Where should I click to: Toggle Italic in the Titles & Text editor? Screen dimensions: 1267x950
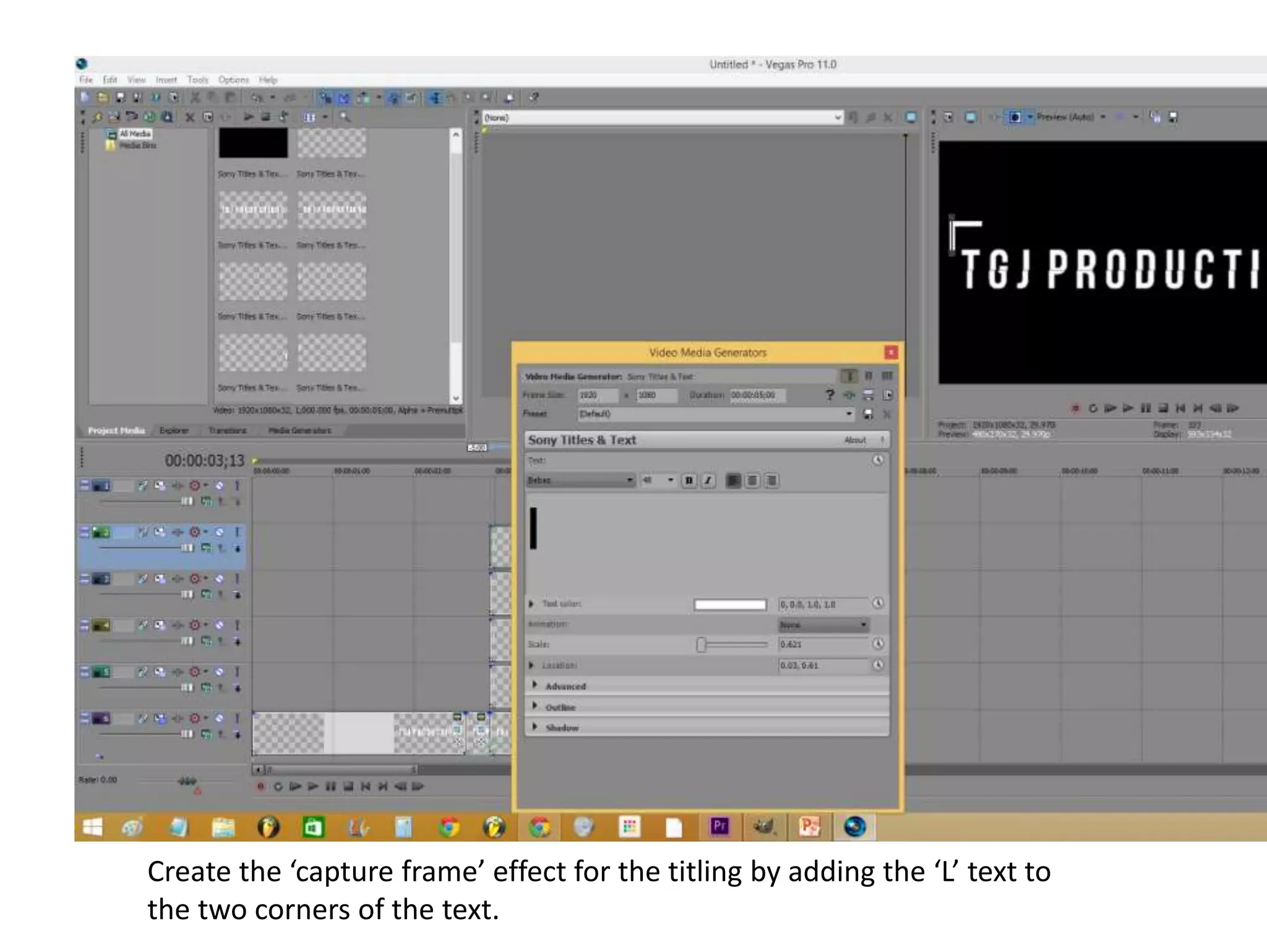[708, 481]
